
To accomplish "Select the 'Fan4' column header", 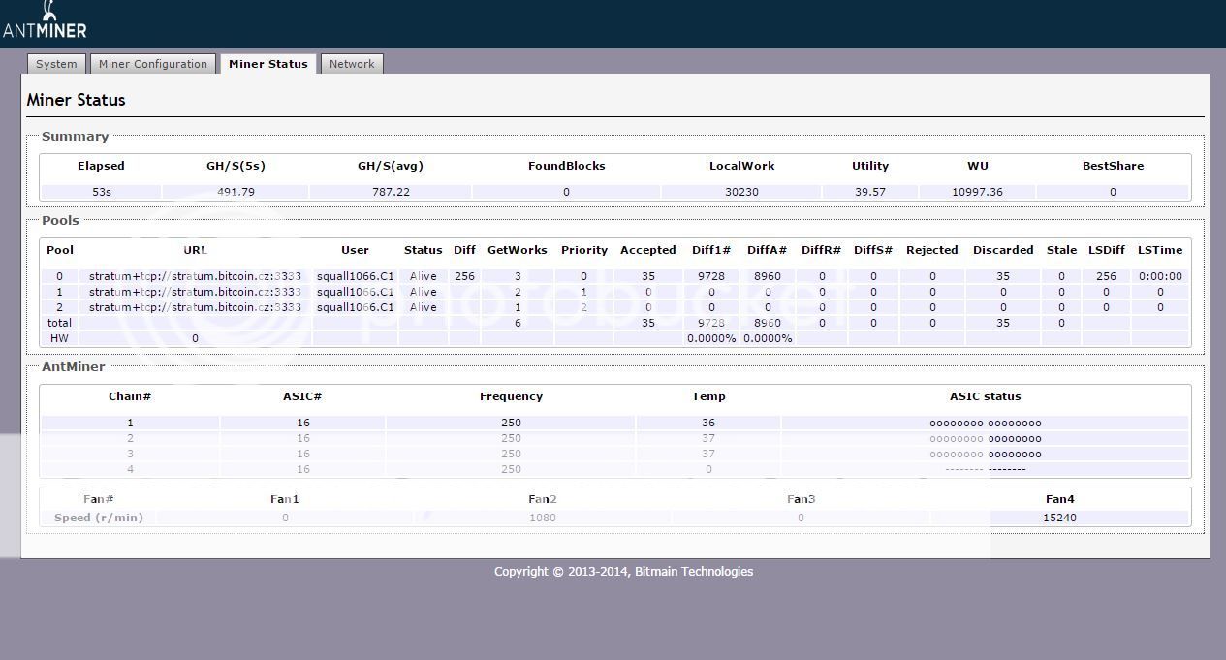I will 1060,499.
